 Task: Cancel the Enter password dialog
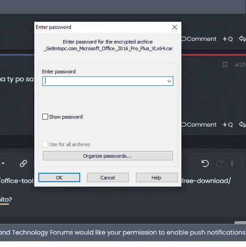tap(108, 178)
